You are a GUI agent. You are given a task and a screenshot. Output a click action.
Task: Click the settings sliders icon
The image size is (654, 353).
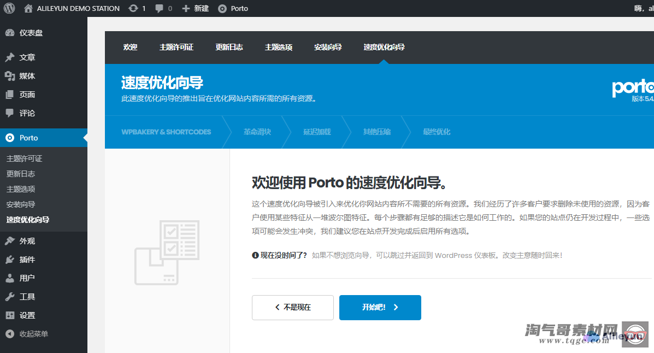pos(10,315)
